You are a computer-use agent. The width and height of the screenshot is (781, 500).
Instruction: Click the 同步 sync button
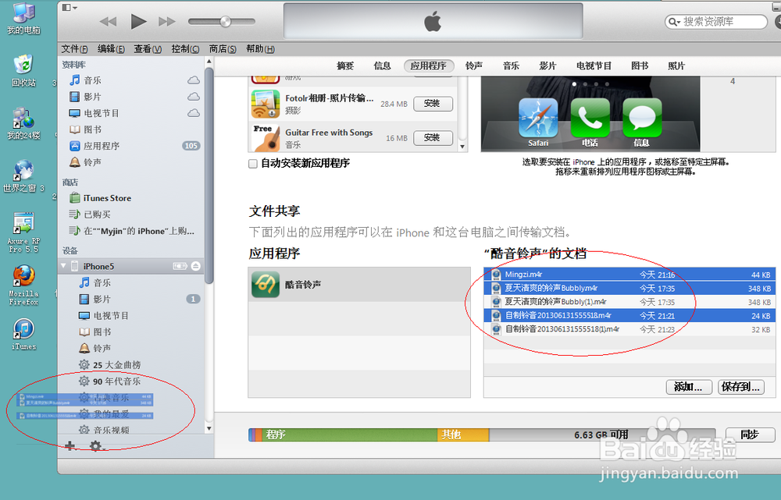[750, 434]
